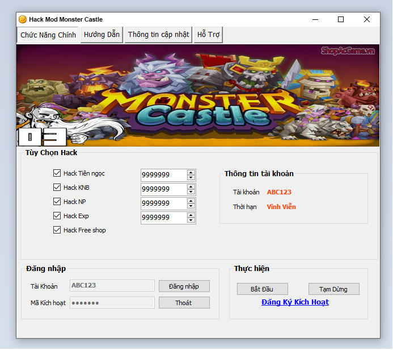
Task: Click the Hack KNB amount field
Action: tap(164, 189)
